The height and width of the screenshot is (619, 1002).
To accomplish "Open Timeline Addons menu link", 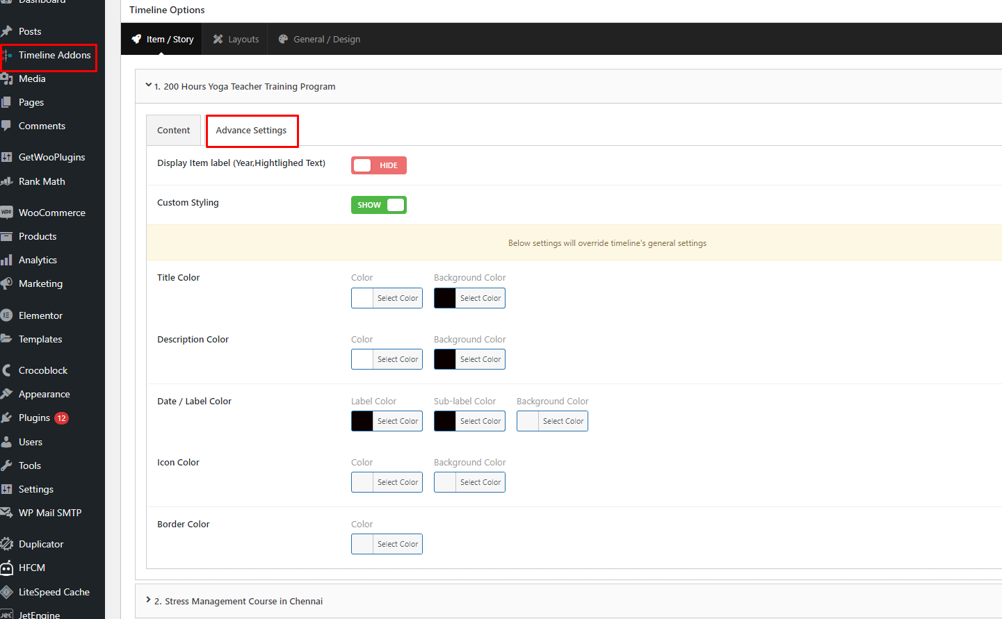I will tap(54, 56).
